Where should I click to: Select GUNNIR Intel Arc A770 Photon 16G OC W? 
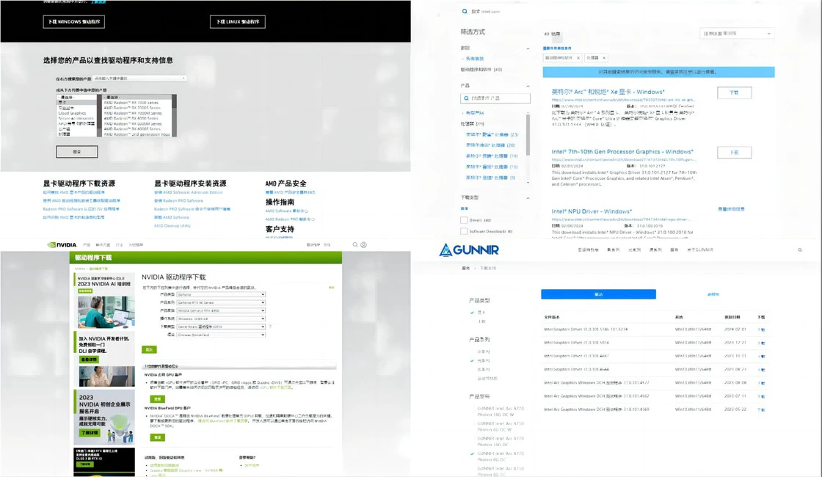point(500,412)
